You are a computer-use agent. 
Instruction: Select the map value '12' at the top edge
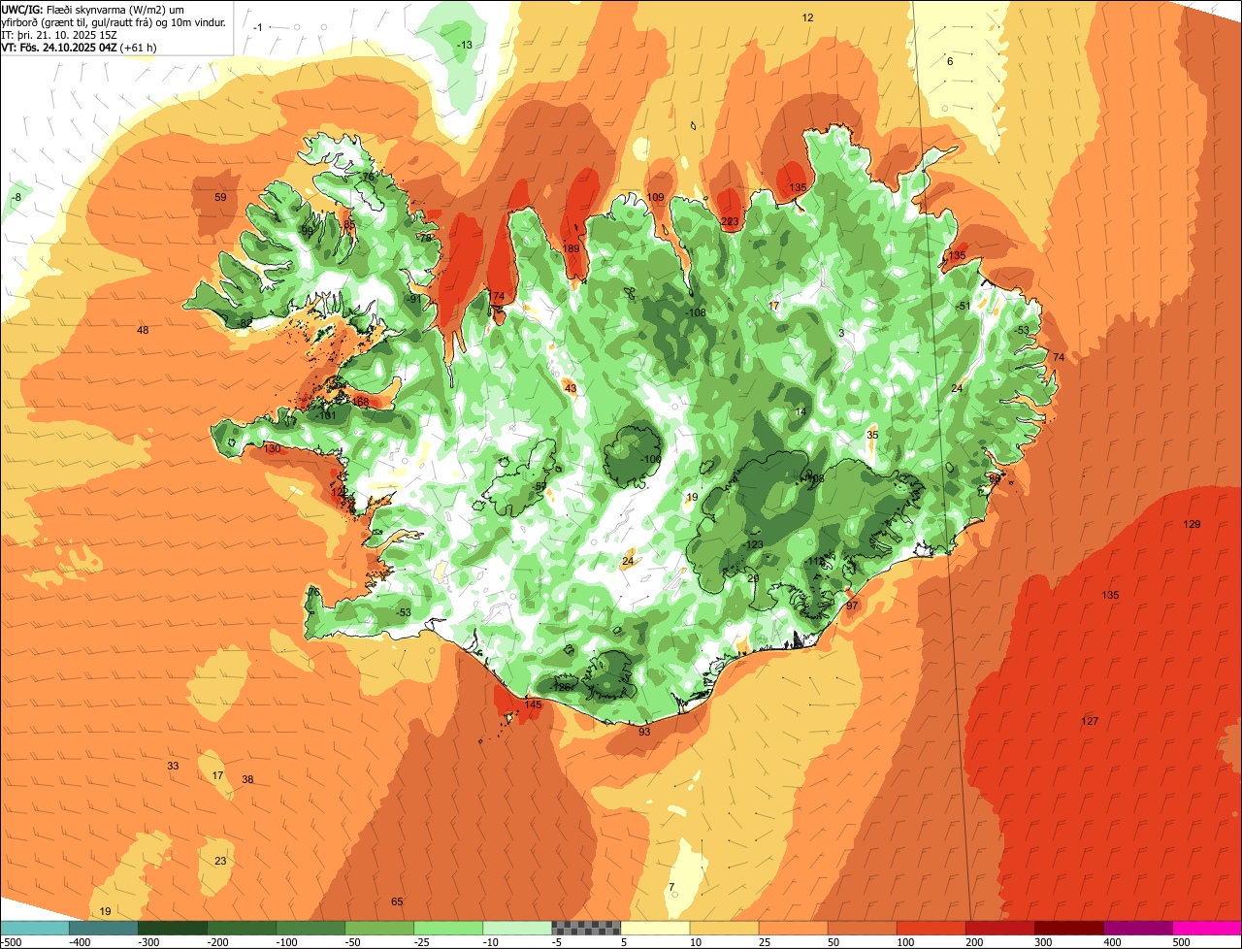[807, 18]
